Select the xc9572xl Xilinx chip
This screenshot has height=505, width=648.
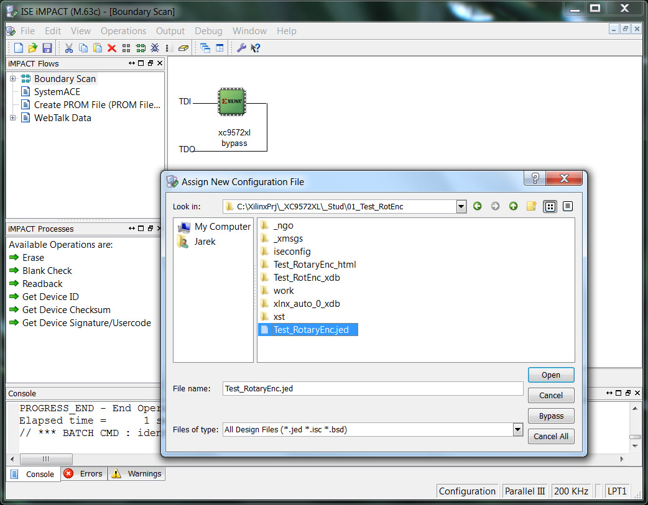coord(232,102)
